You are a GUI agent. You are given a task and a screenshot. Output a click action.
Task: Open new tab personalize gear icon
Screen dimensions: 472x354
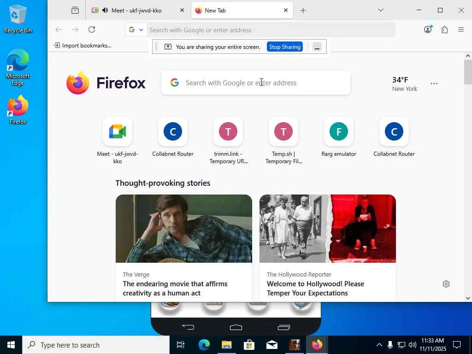(x=446, y=284)
